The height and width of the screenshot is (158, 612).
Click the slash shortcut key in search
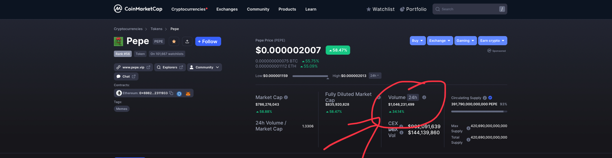(x=502, y=9)
